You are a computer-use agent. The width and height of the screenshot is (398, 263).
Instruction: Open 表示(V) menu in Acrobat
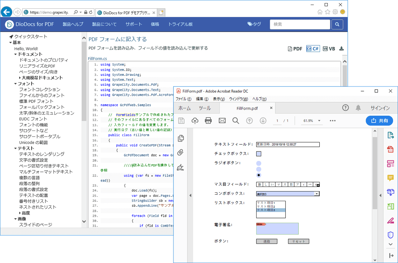(x=219, y=99)
